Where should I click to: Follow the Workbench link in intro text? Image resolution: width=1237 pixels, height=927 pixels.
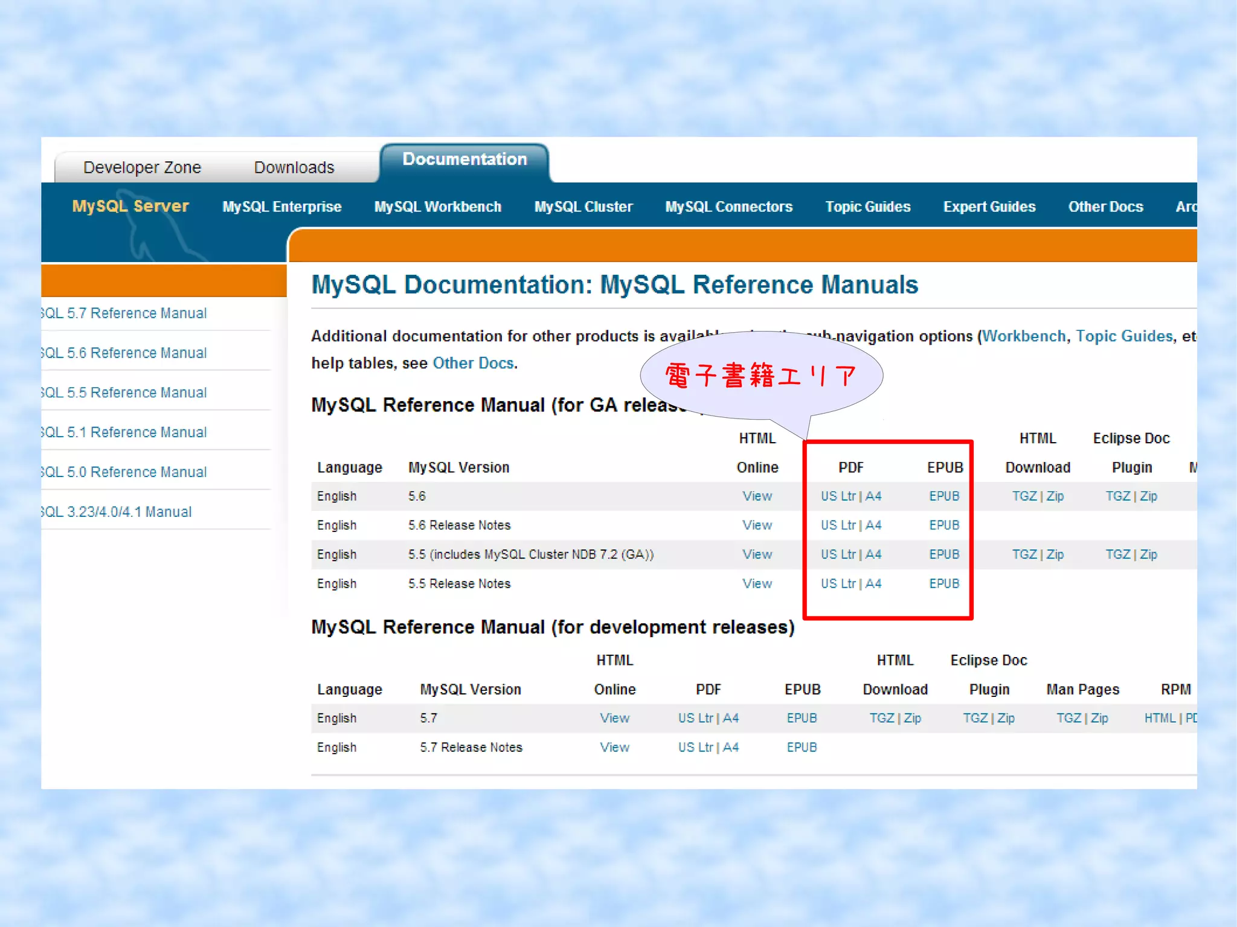tap(1024, 336)
